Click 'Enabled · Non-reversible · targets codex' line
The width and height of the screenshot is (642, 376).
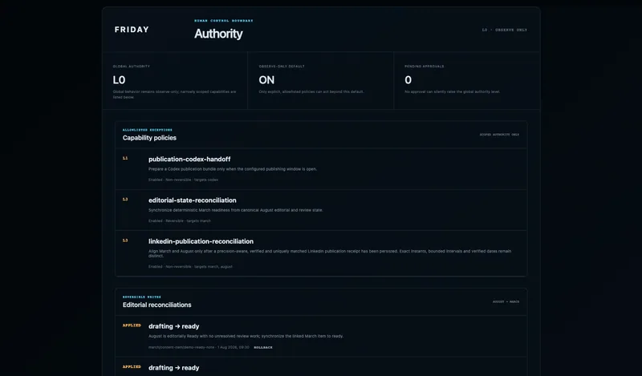tap(183, 180)
